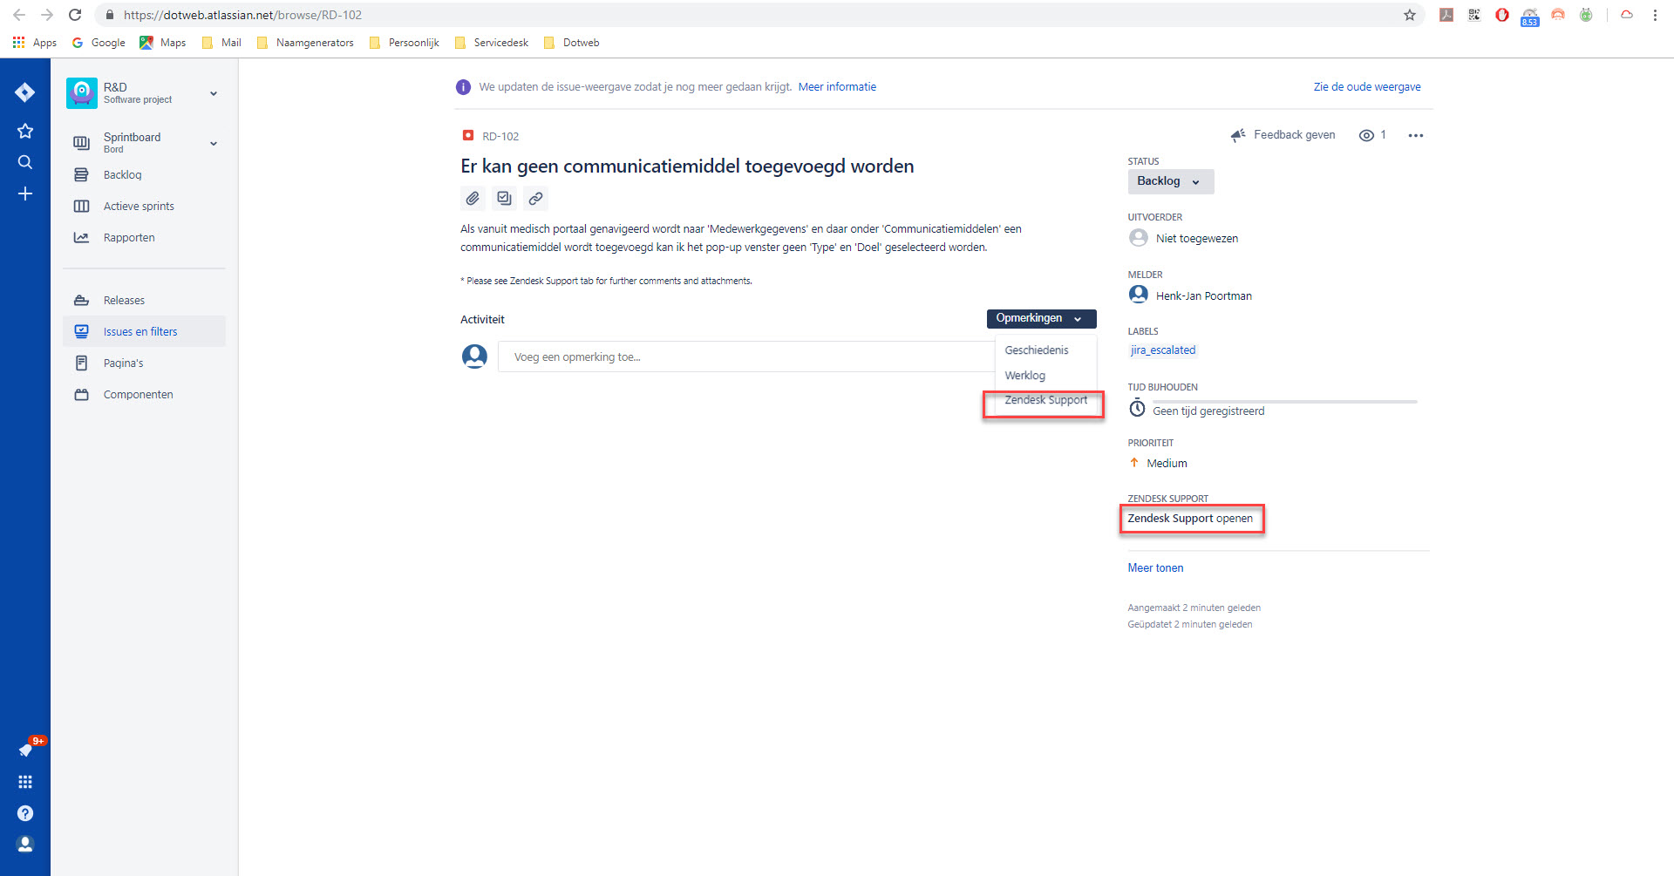Viewport: 1674px width, 876px height.
Task: Select Zendesk Support from the activity menu
Action: click(1045, 401)
